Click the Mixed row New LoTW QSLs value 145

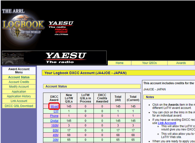point(69,106)
